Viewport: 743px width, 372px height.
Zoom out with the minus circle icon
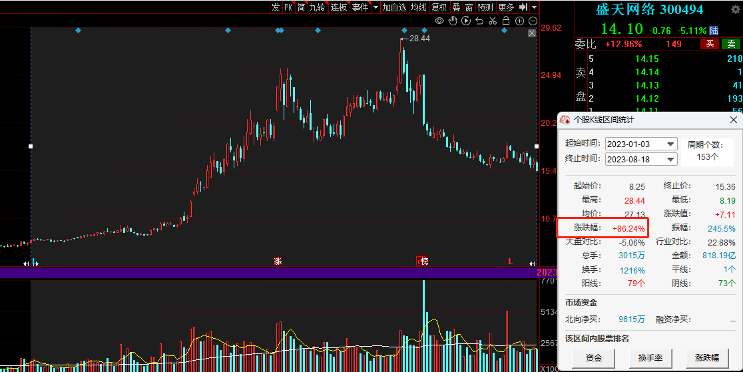tap(531, 21)
